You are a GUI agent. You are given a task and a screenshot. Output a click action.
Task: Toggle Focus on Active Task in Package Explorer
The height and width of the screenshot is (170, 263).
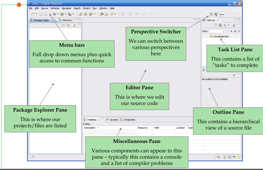coord(75,25)
